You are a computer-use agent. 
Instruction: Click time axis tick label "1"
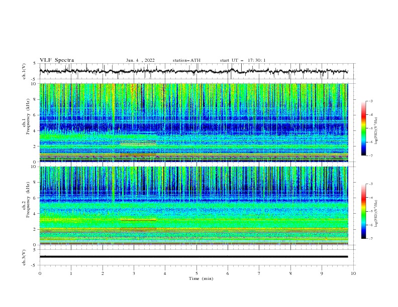tap(71, 273)
